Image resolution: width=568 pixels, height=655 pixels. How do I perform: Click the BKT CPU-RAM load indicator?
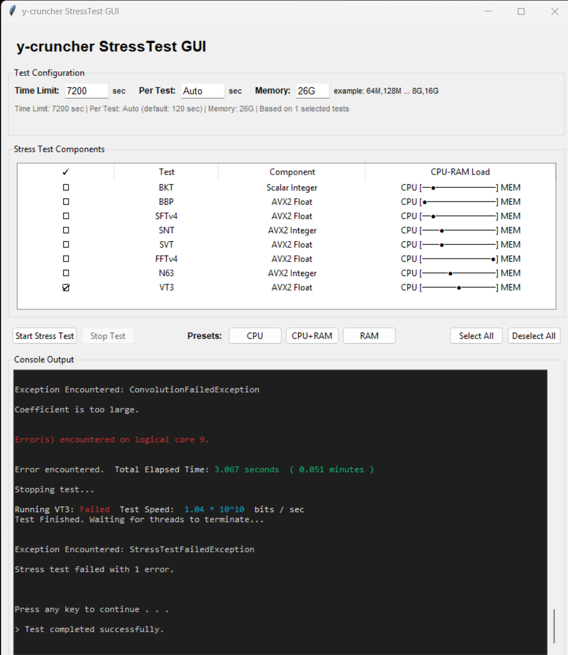(460, 188)
